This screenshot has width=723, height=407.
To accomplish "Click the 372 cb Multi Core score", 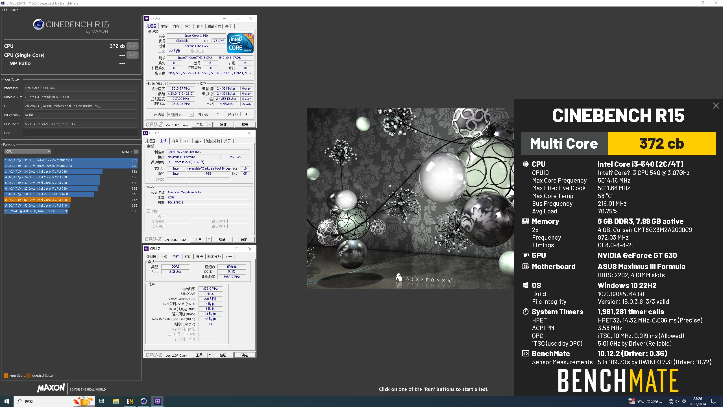I will (x=661, y=144).
